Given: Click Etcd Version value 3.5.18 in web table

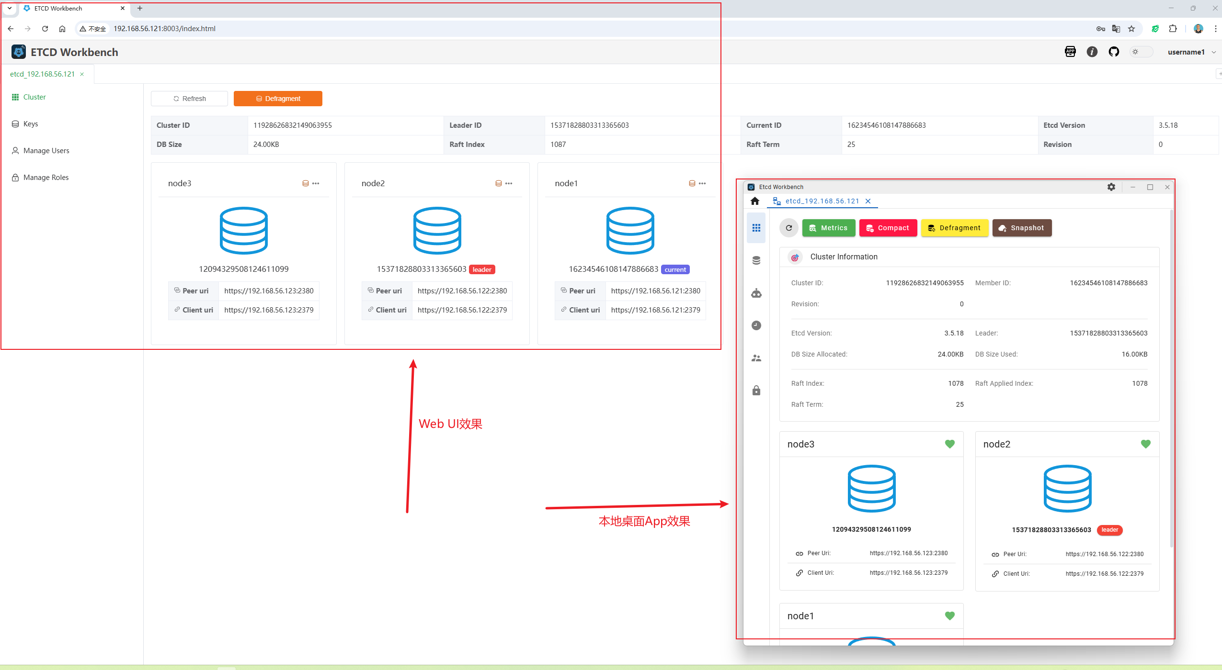Looking at the screenshot, I should 1168,125.
